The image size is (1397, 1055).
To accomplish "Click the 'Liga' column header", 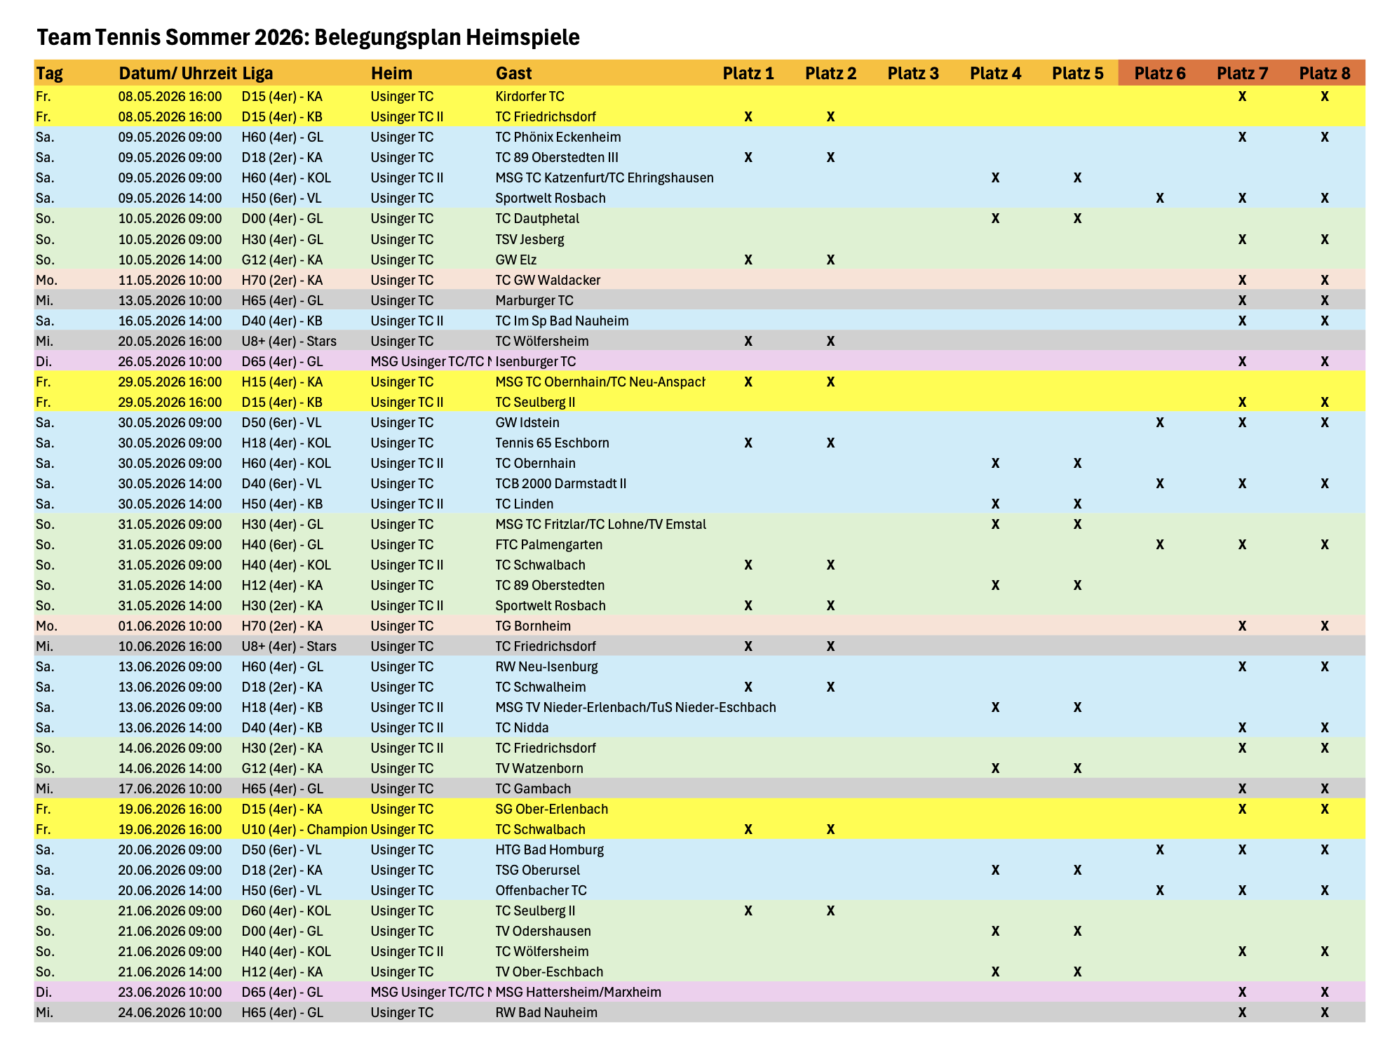I will [x=257, y=73].
